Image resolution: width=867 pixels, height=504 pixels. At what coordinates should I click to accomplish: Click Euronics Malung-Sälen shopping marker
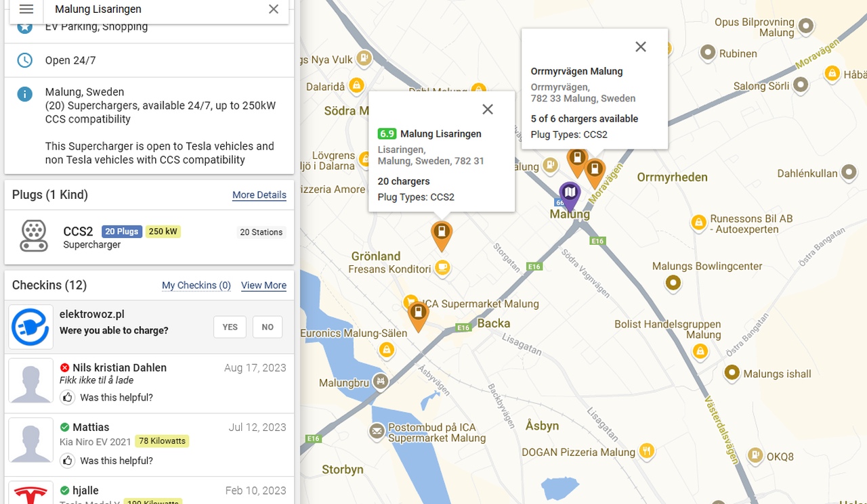[386, 350]
